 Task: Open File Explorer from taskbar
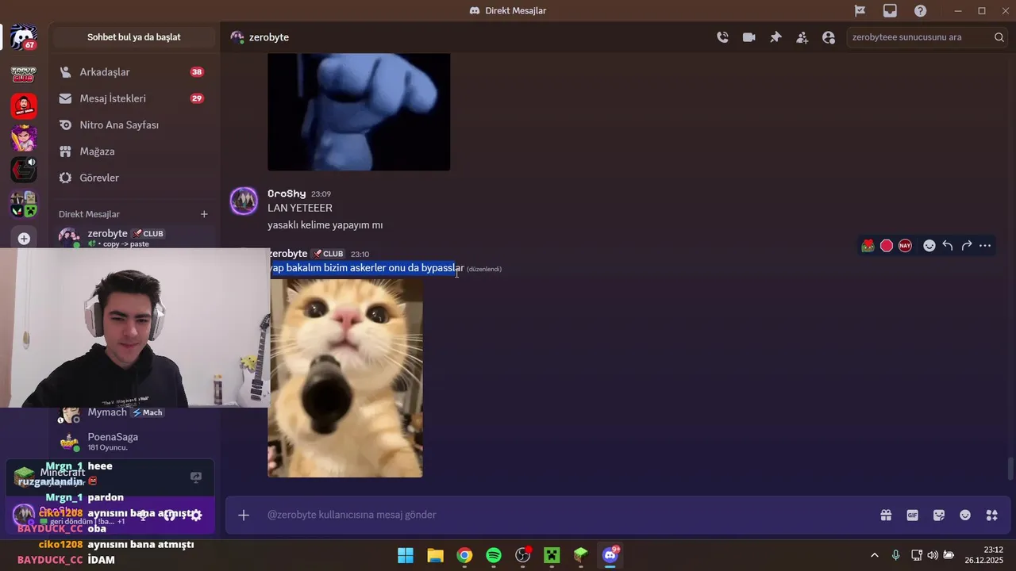point(435,555)
